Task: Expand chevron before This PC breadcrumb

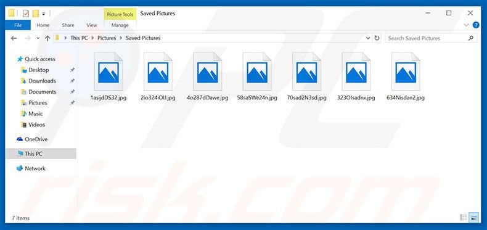Action: (65, 38)
